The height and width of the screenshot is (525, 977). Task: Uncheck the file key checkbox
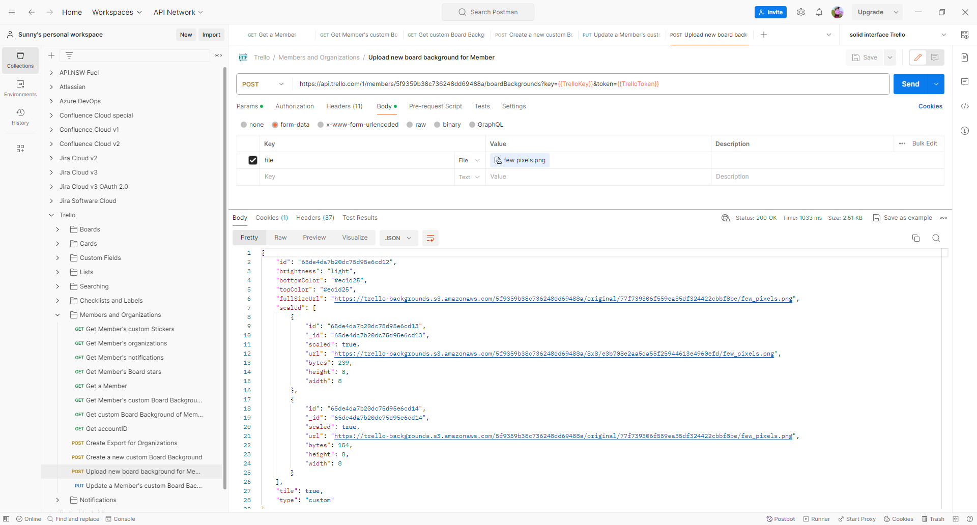[x=253, y=160]
